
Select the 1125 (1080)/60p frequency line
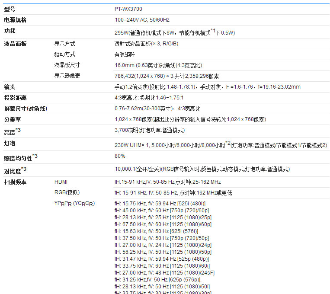(163, 224)
